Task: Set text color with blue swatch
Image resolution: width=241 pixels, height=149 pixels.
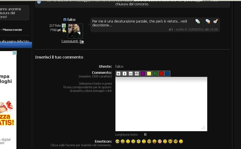Action: (167, 74)
